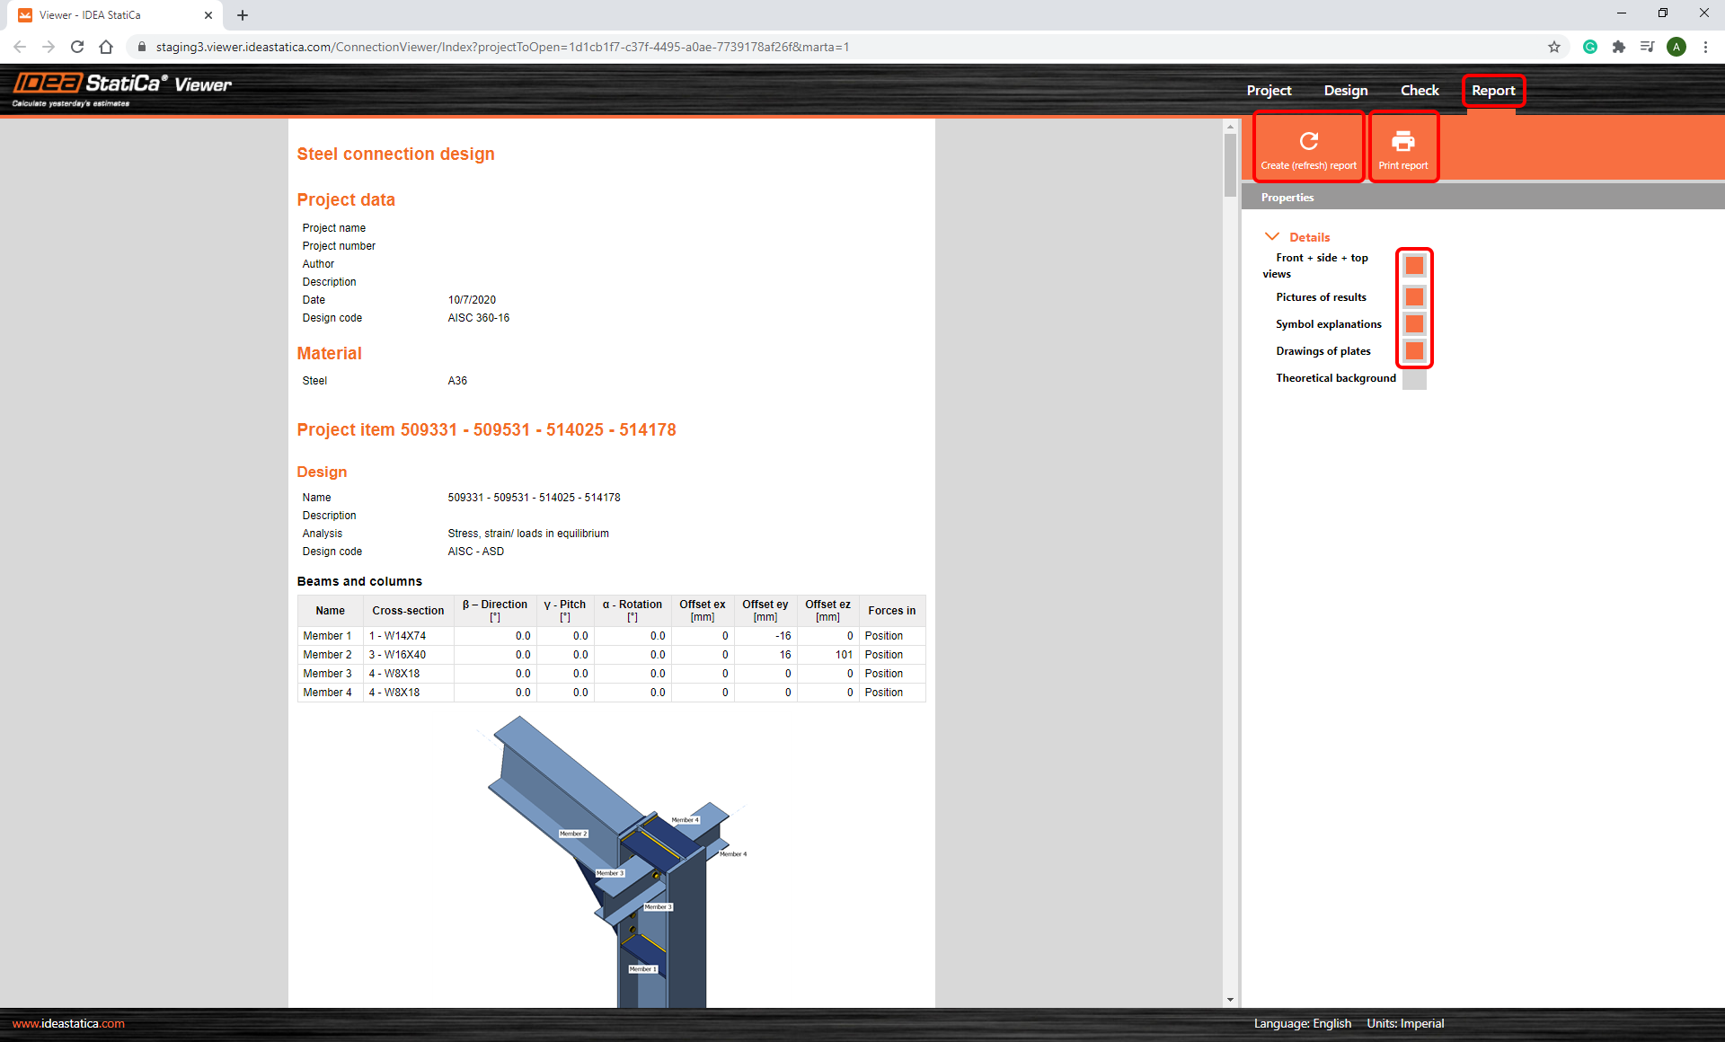Bookmark this page with the star icon
Image resolution: width=1725 pixels, height=1042 pixels.
pos(1554,47)
